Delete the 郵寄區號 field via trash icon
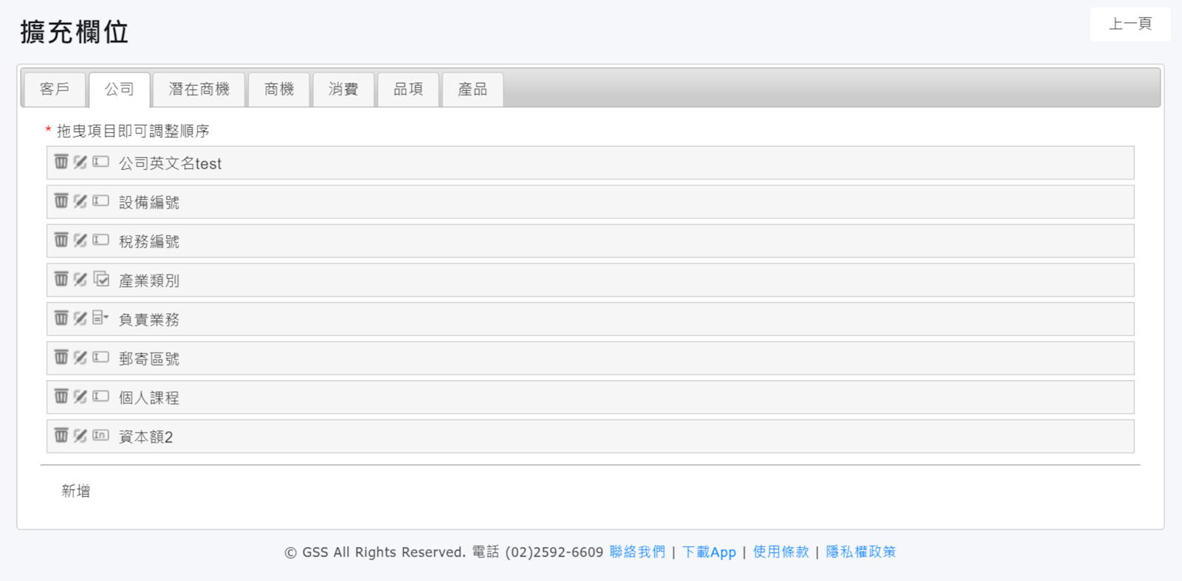1182x581 pixels. 61,357
